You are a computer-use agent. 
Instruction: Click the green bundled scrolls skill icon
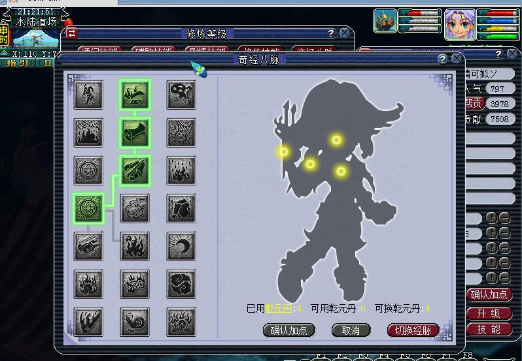click(135, 170)
